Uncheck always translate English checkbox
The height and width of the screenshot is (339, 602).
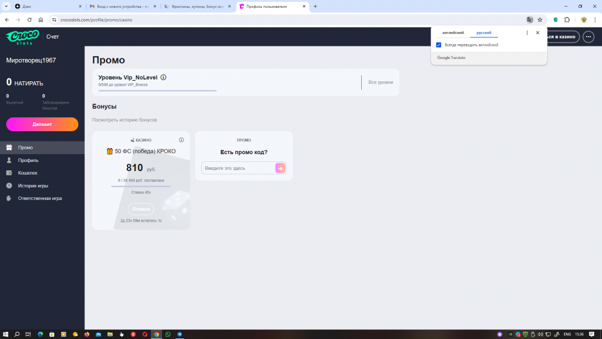click(439, 45)
